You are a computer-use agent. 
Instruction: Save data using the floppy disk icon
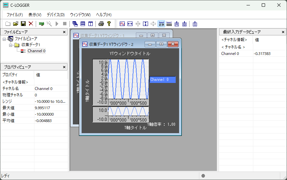pyautogui.click(x=23, y=24)
